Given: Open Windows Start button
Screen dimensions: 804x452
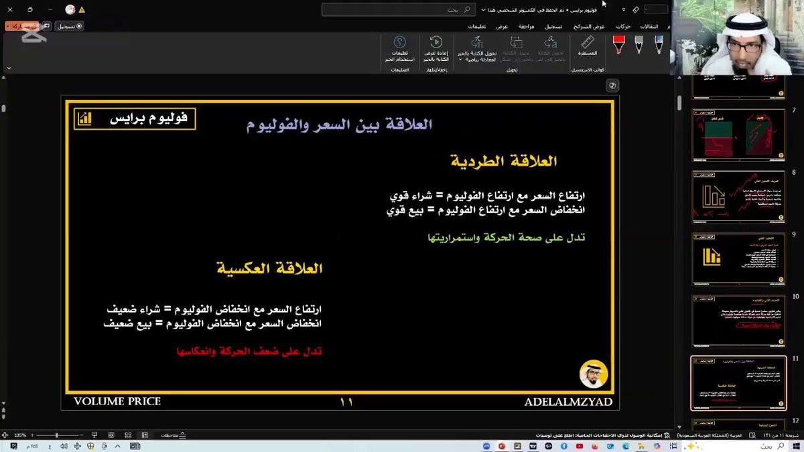Looking at the screenshot, I should 795,447.
